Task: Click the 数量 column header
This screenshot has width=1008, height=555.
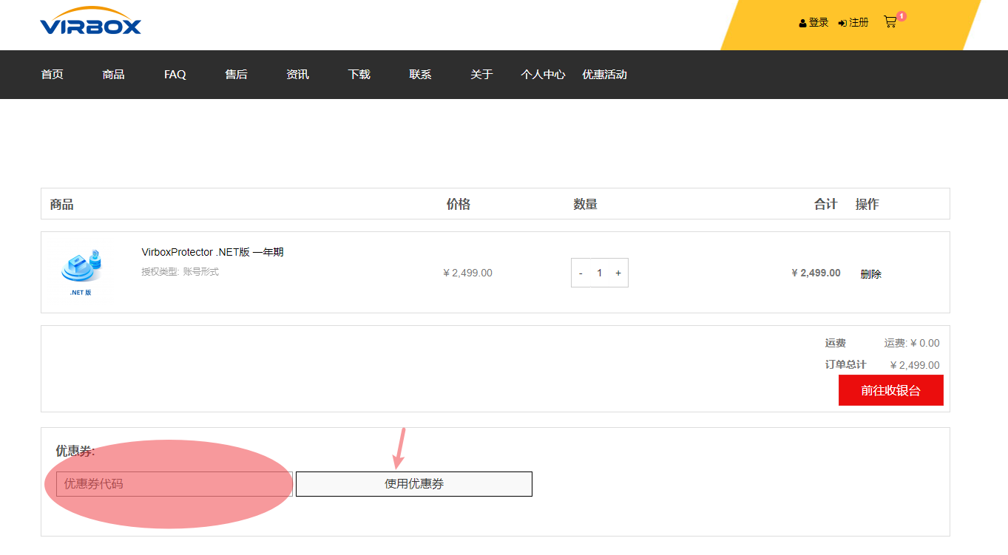Action: [x=585, y=205]
